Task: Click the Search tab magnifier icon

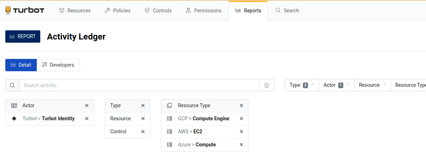Action: [278, 11]
